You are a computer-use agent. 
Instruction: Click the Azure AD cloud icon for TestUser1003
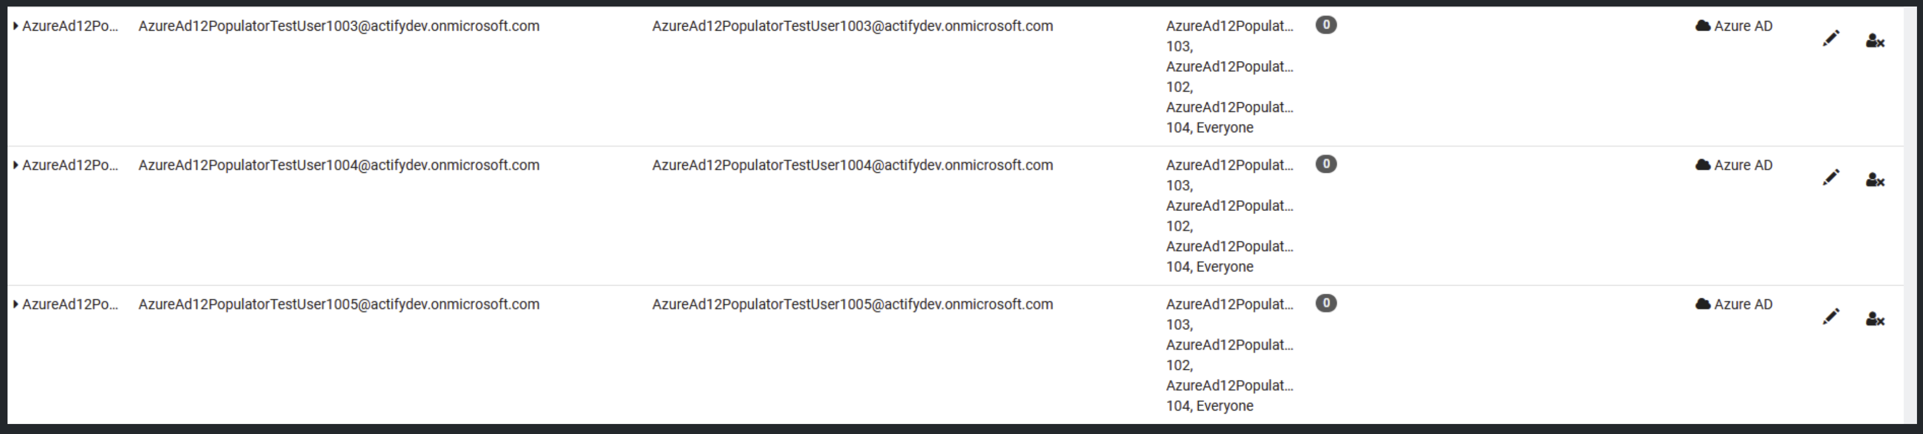click(x=1703, y=26)
